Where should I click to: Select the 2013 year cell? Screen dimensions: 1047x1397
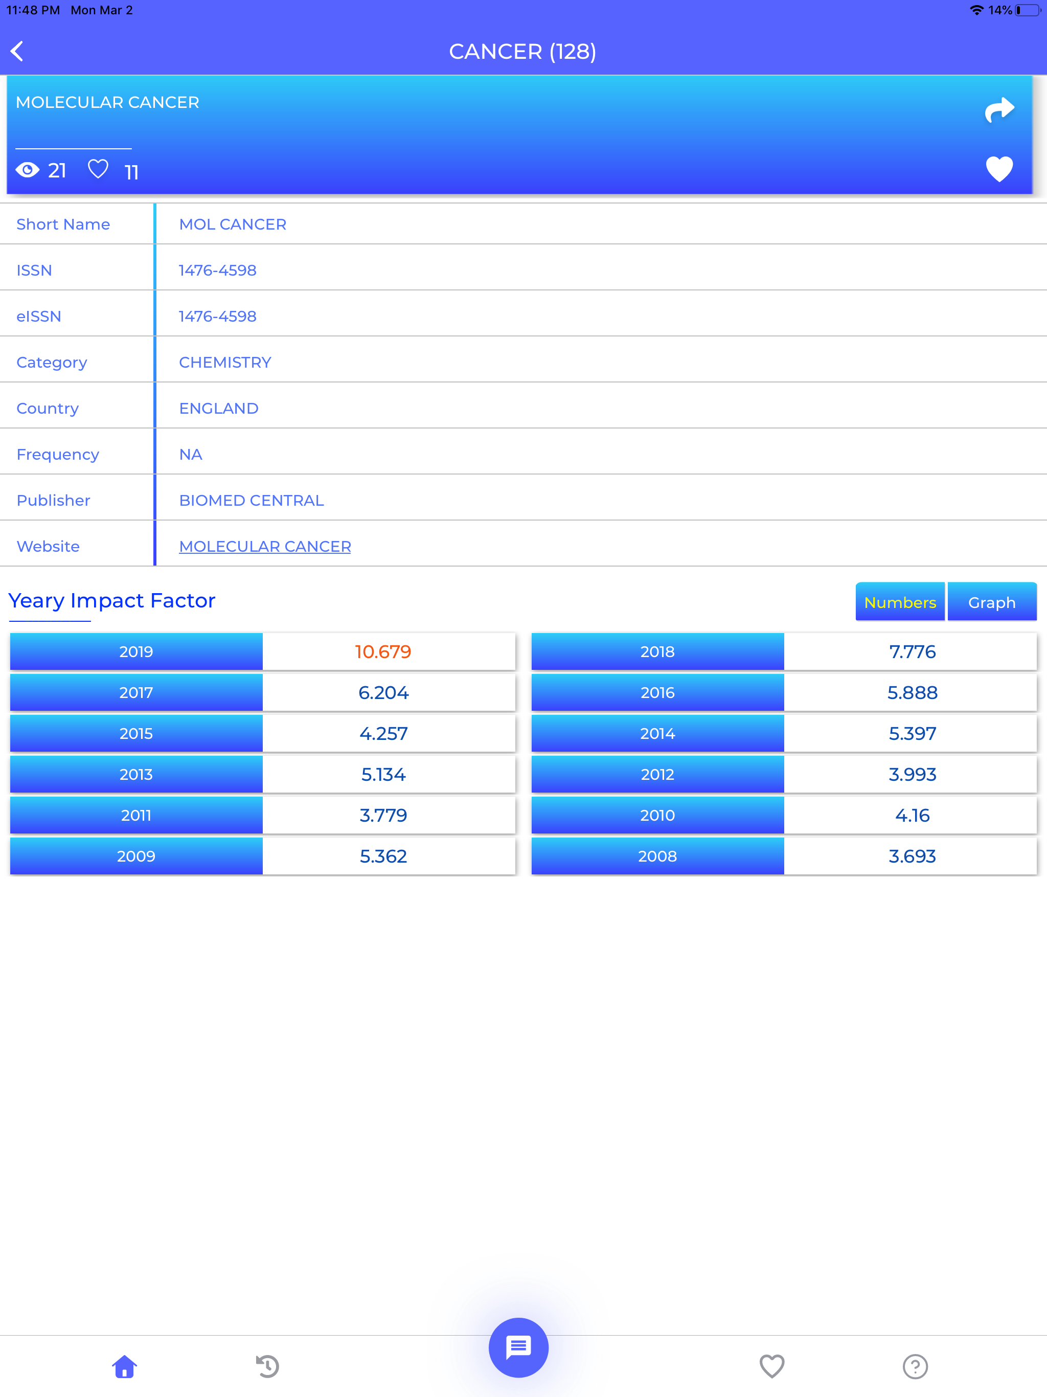[136, 774]
